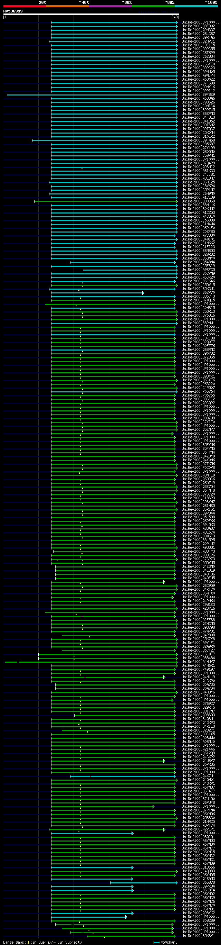Click UniRef100_P05764 label
221x945 pixels.
click(x=198, y=392)
